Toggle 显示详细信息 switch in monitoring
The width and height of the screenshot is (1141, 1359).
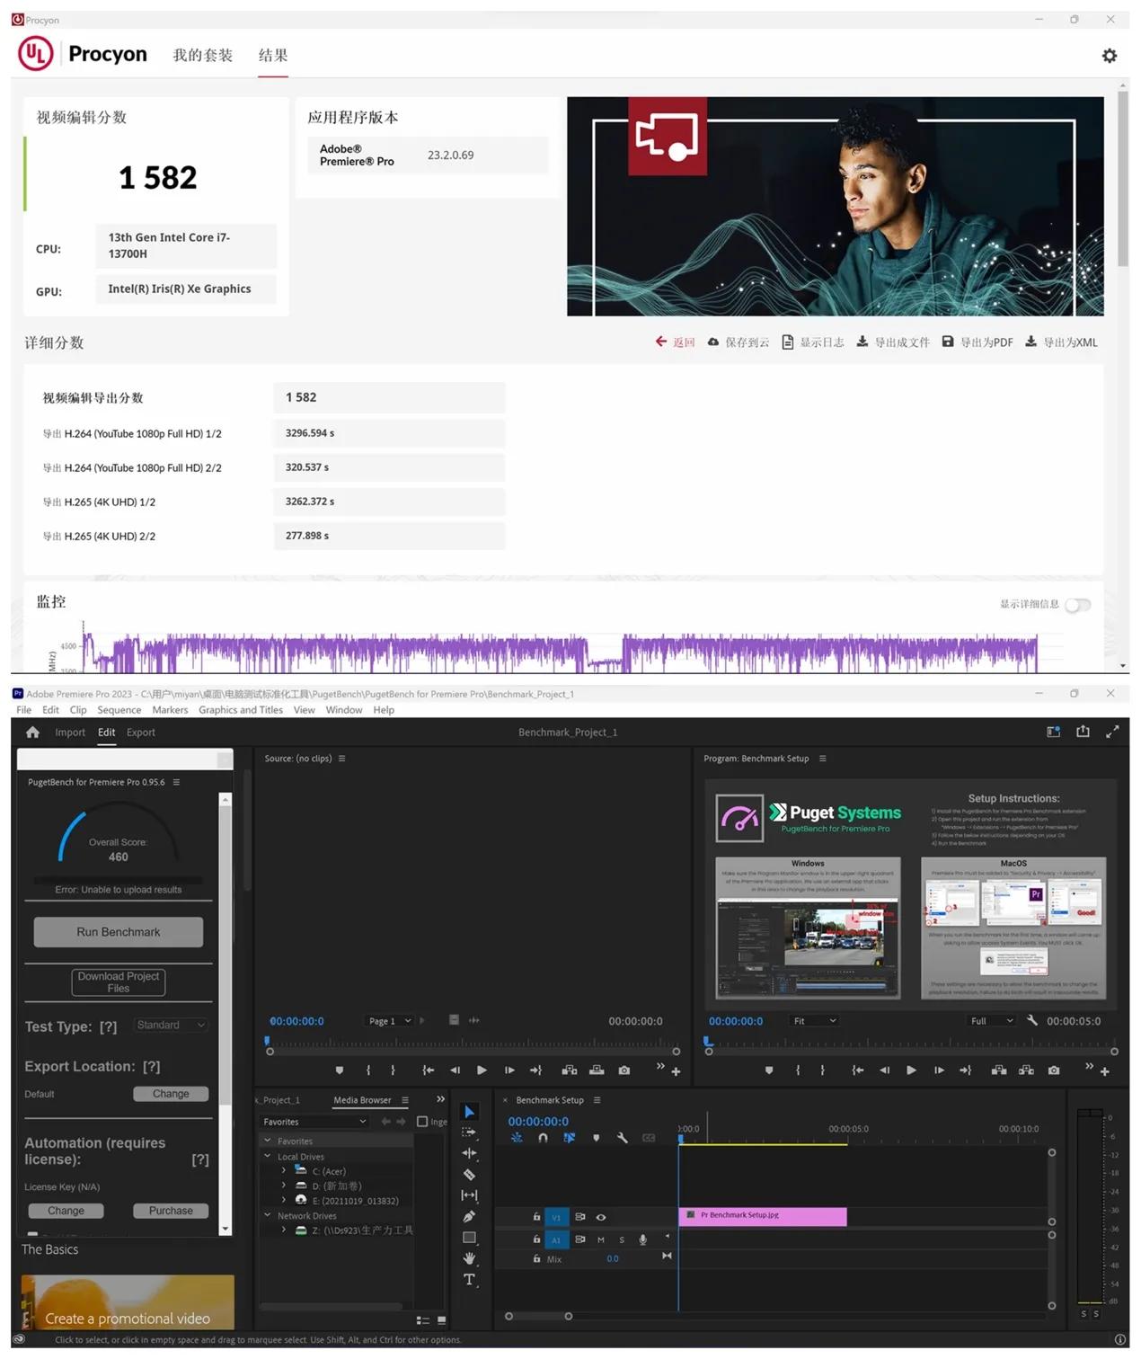[1078, 605]
